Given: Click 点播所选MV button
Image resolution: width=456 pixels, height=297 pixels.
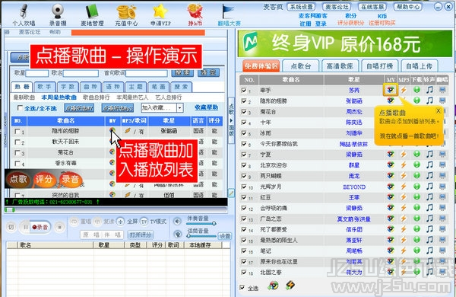Looking at the screenshot, I should (x=79, y=108).
